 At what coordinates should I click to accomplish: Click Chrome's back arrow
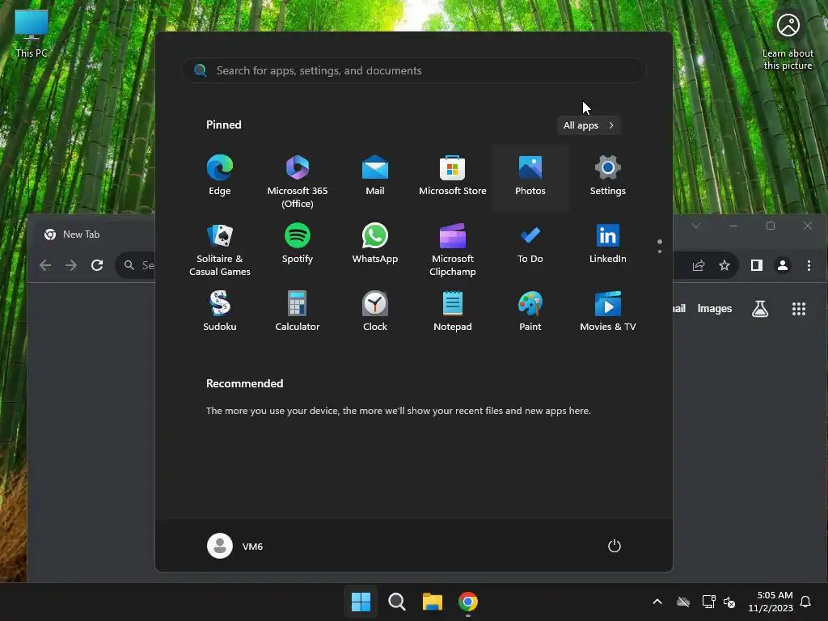(x=45, y=265)
